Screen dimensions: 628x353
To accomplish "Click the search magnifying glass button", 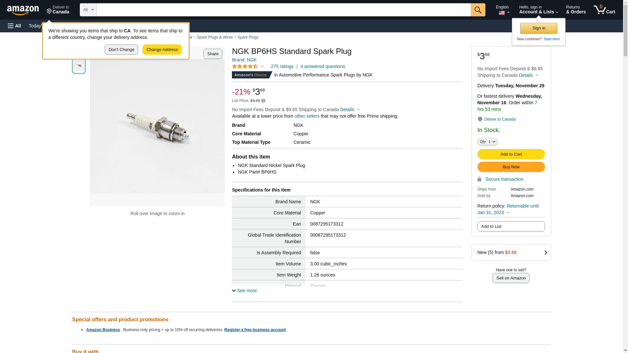I will pyautogui.click(x=478, y=10).
